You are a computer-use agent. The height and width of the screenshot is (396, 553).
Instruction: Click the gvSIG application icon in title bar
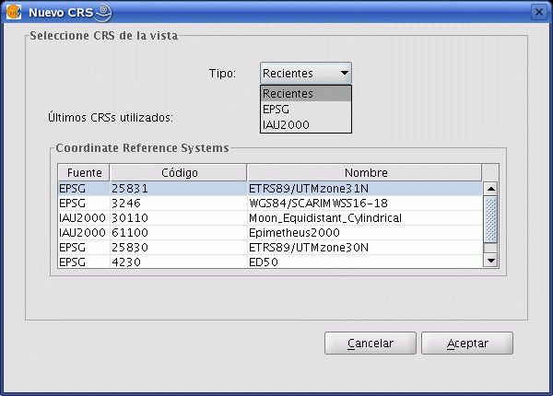coord(14,12)
